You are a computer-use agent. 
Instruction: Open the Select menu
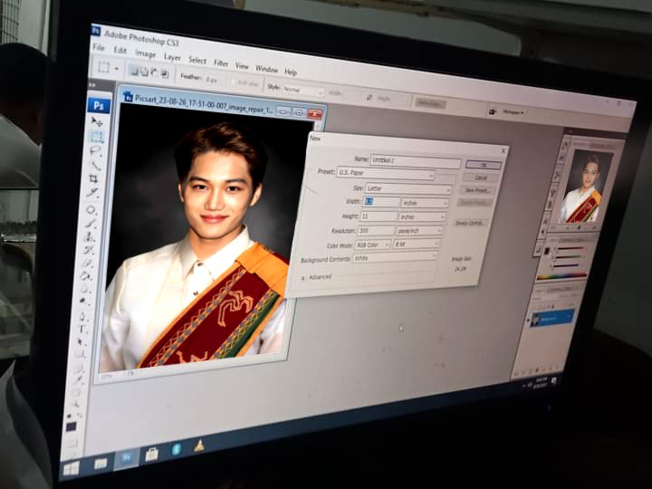197,61
